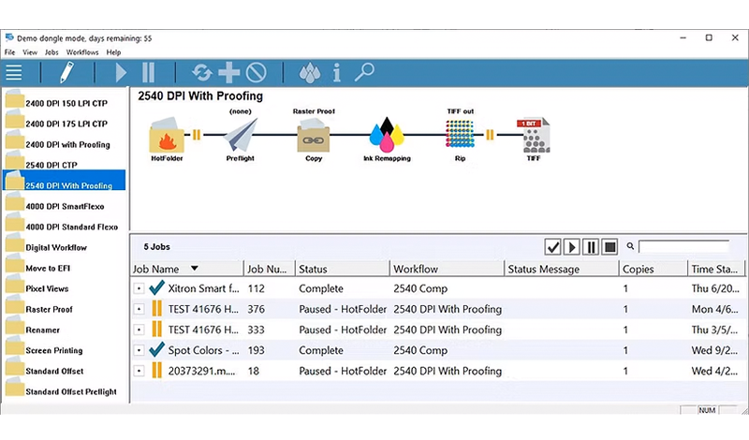
Task: Expand the TEST 41676 job 376 row
Action: tap(139, 309)
